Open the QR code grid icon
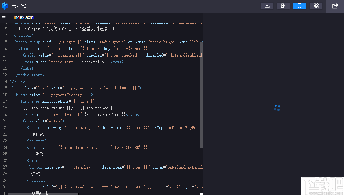 tap(316, 6)
